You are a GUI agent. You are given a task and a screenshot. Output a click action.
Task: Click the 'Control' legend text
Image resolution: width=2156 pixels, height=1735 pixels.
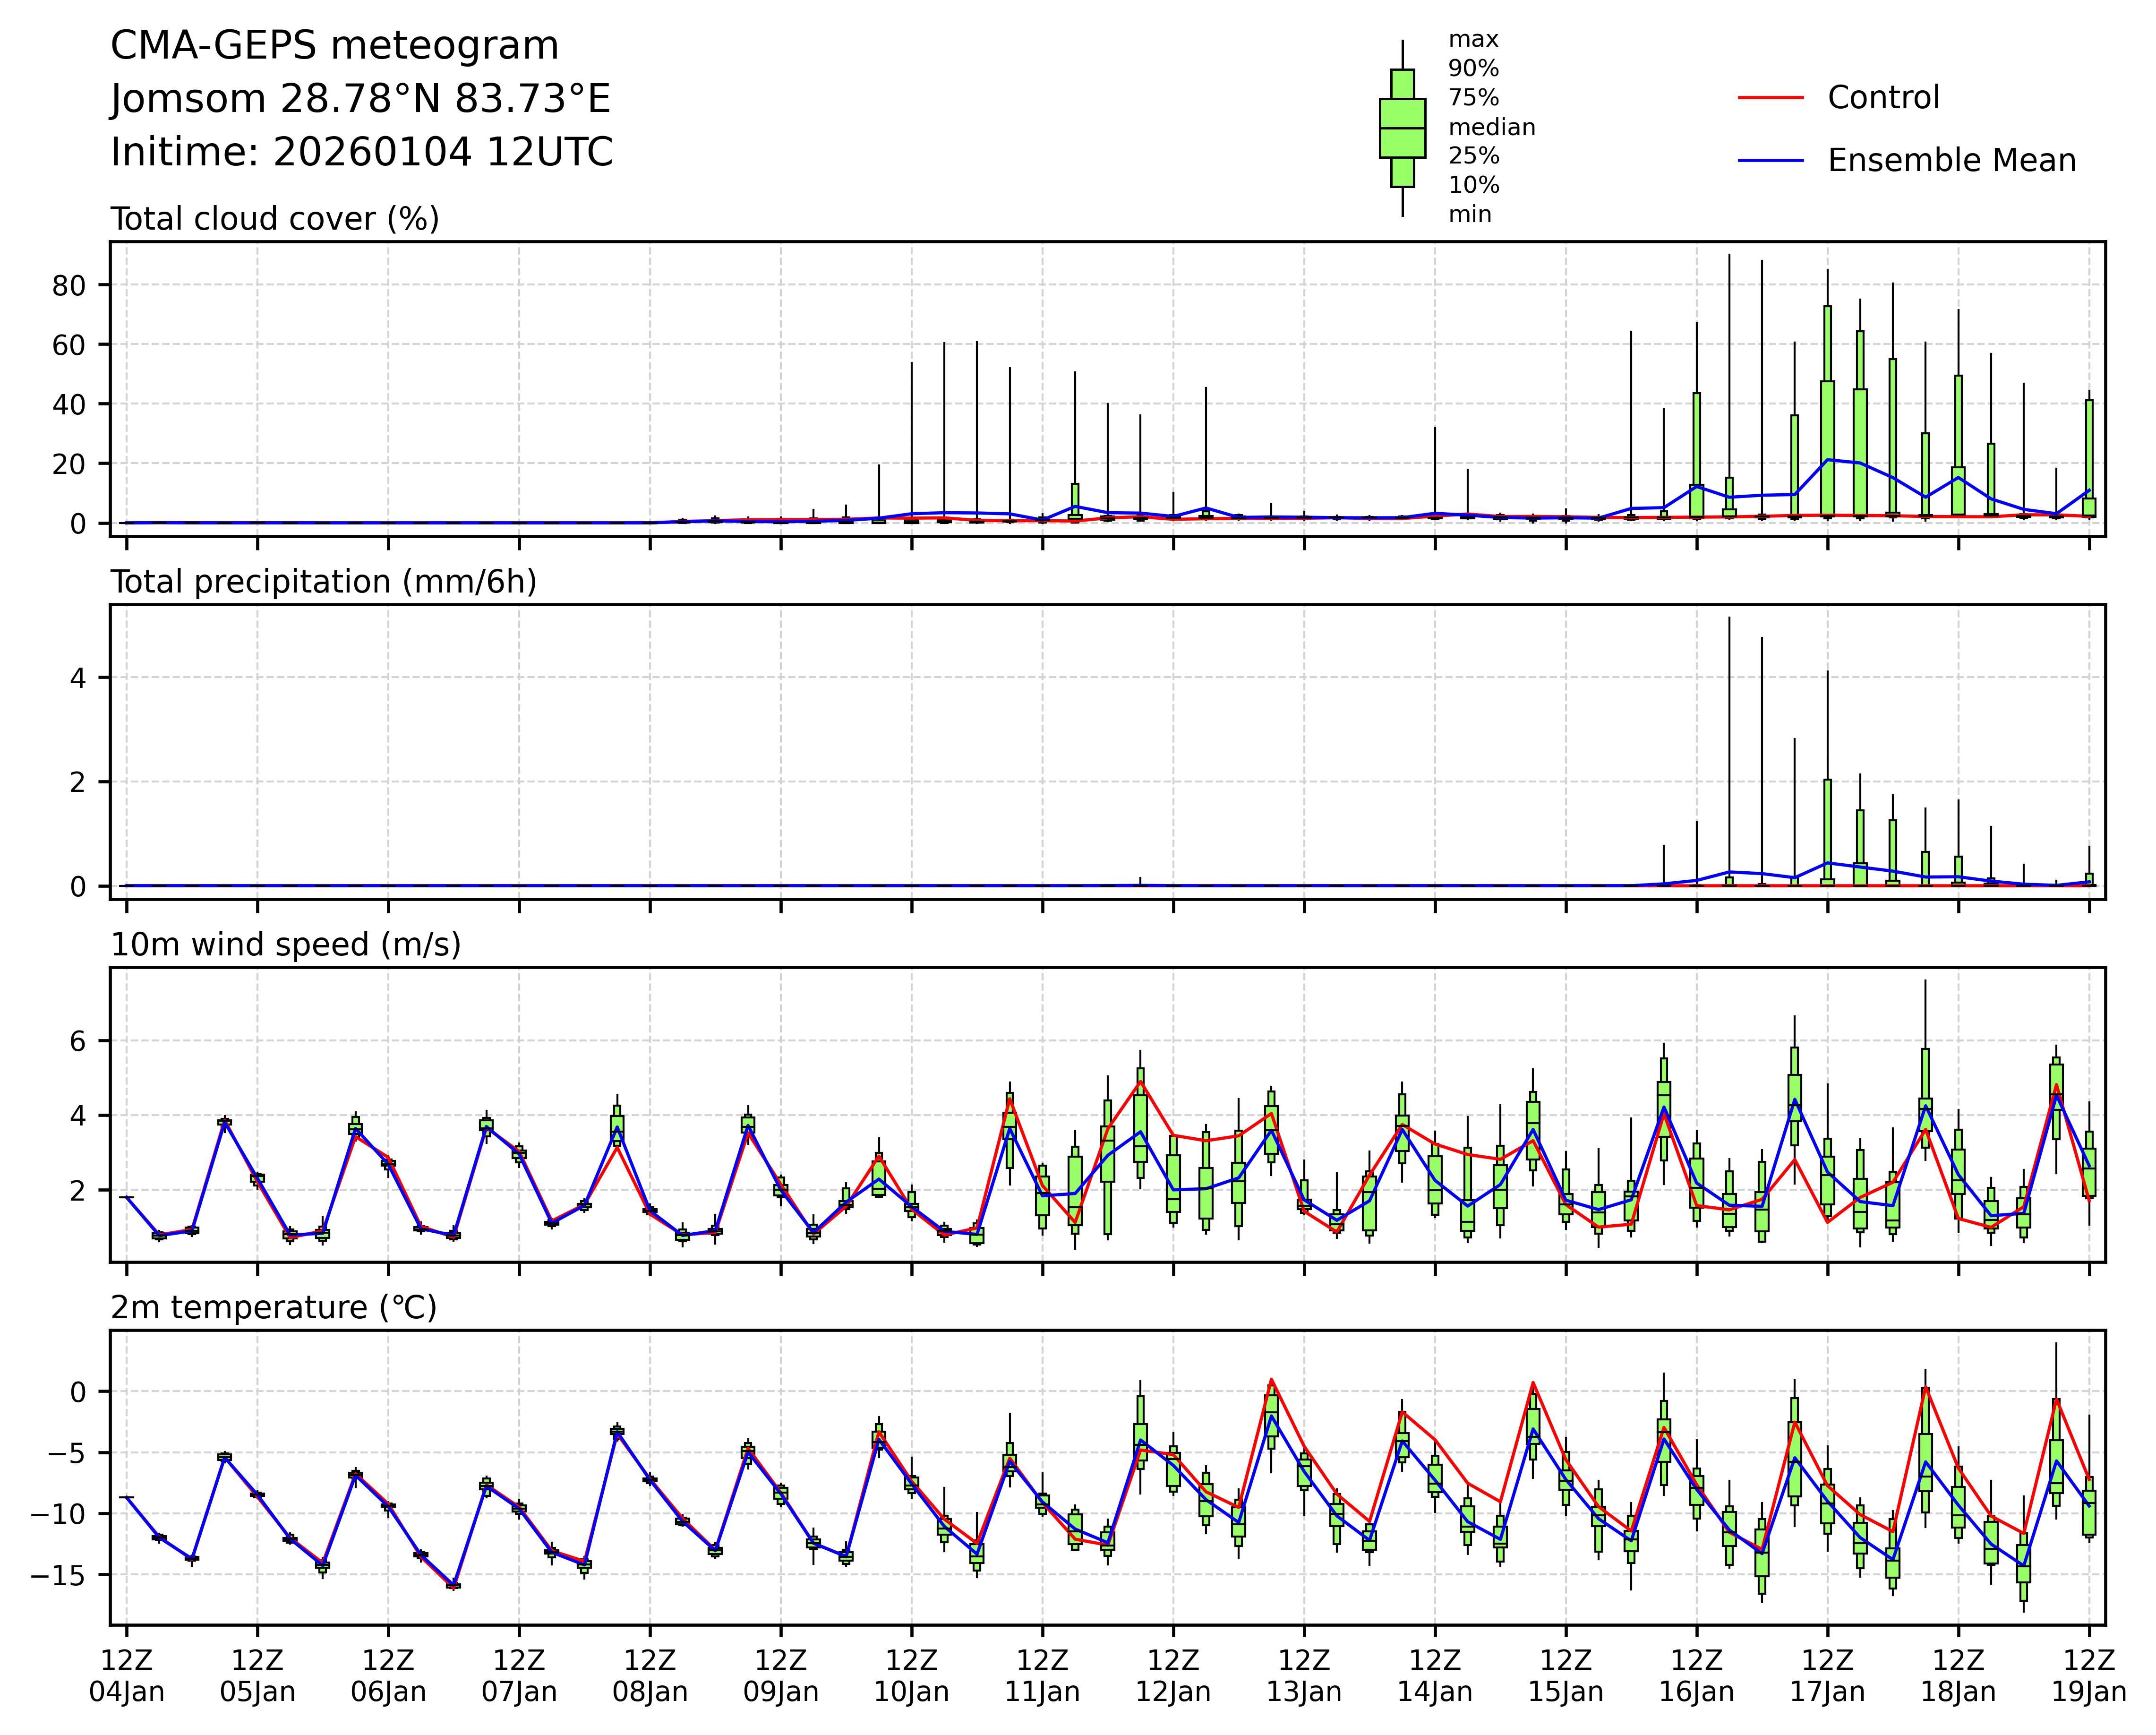click(1883, 98)
